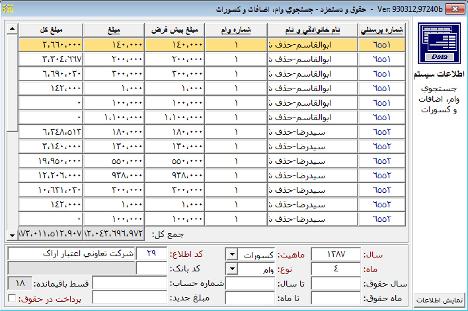Click the yellow app icon in title bar
Image resolution: width=468 pixels, height=311 pixels.
click(8, 9)
